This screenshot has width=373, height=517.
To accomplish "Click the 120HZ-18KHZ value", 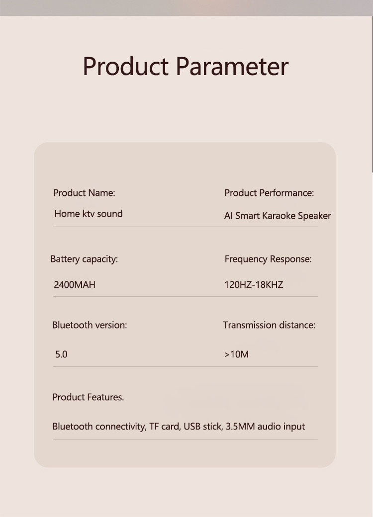I will (x=254, y=284).
